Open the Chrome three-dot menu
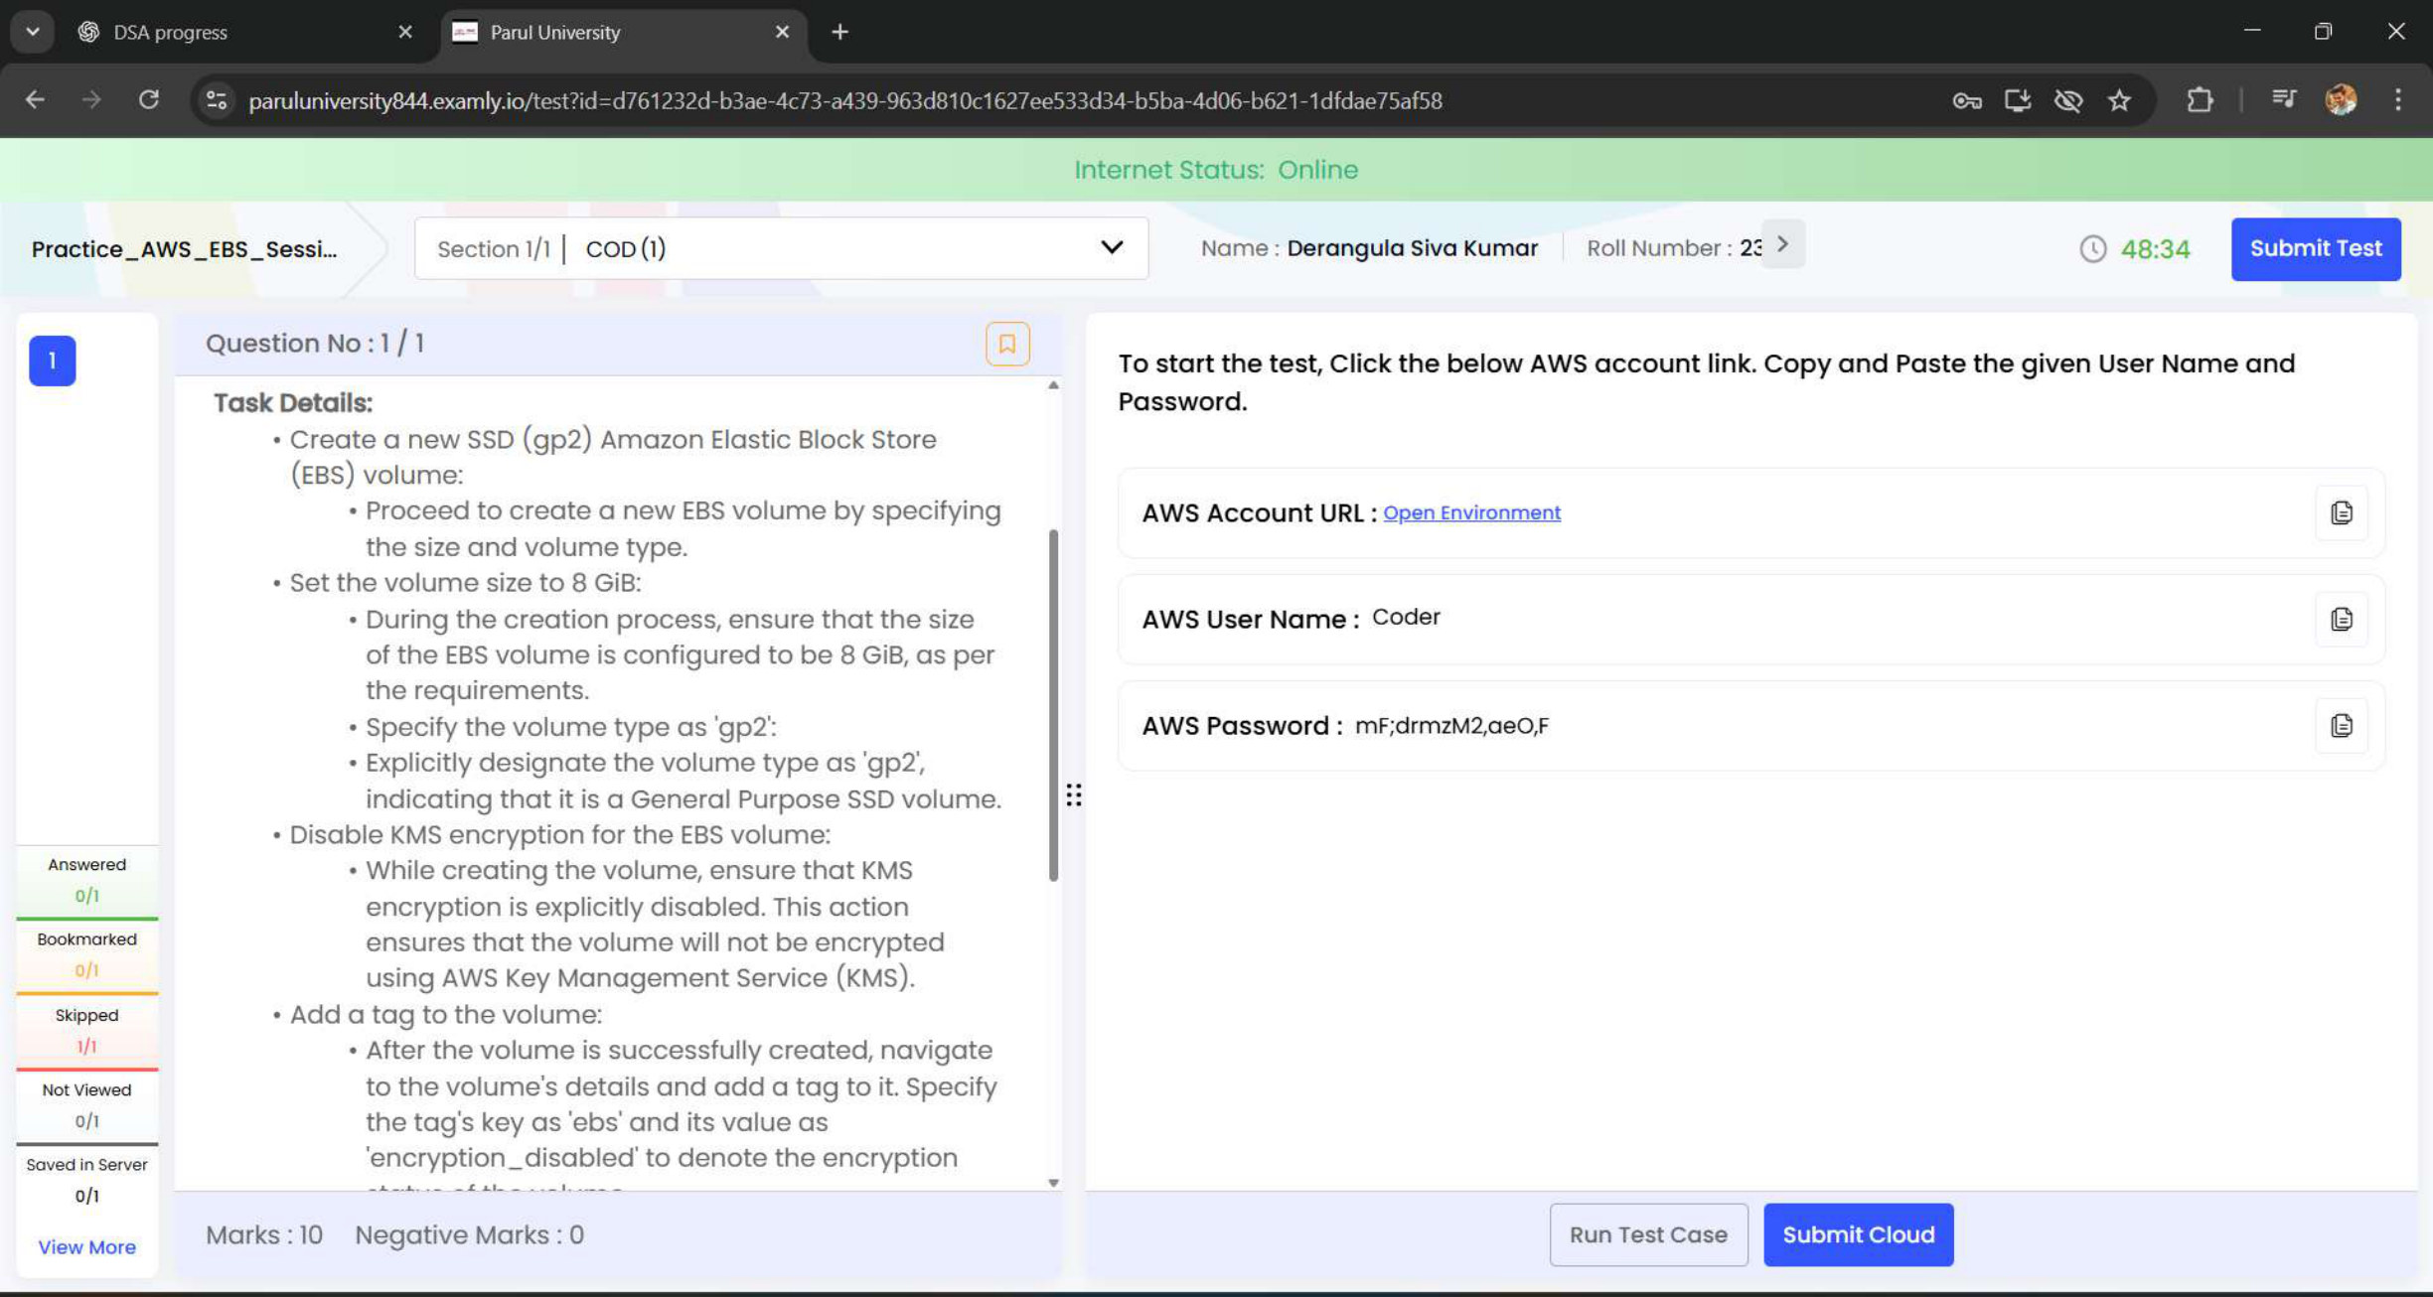This screenshot has width=2433, height=1297. point(2397,99)
